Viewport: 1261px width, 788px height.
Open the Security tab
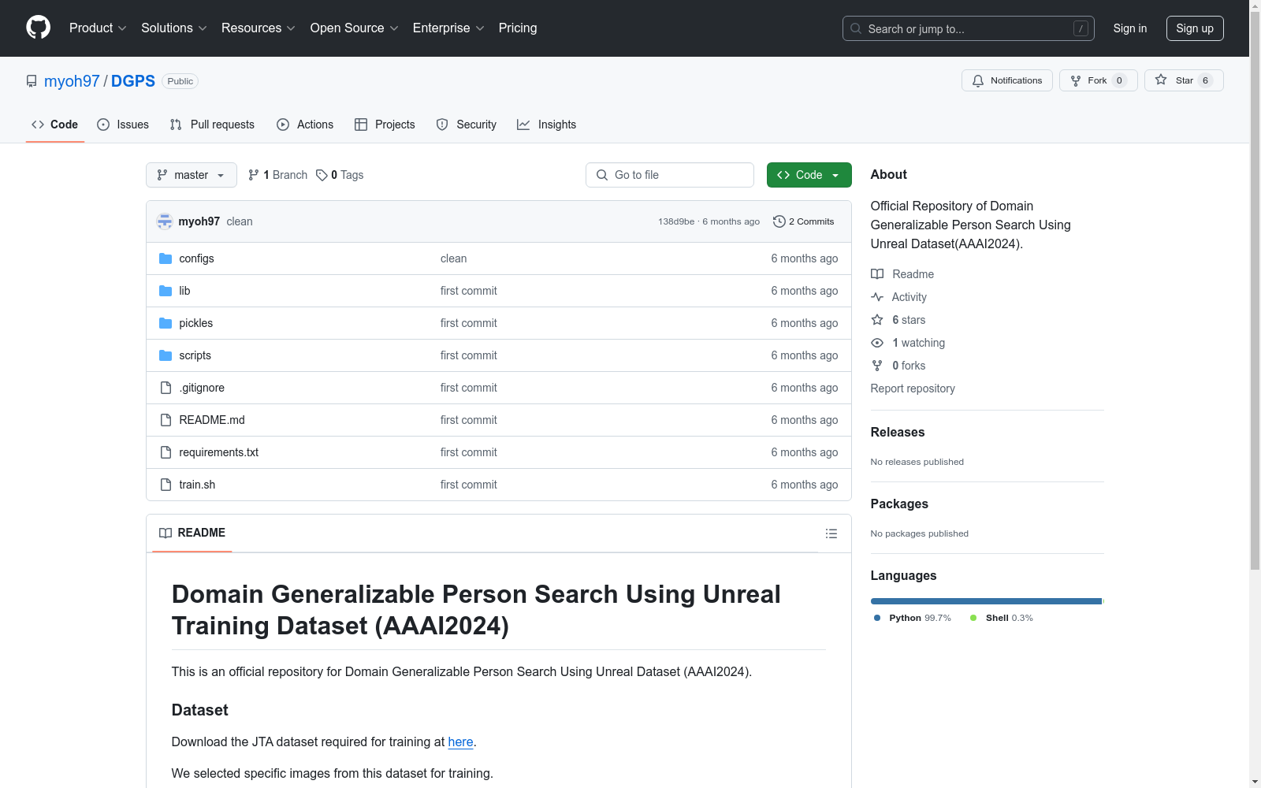pos(467,125)
